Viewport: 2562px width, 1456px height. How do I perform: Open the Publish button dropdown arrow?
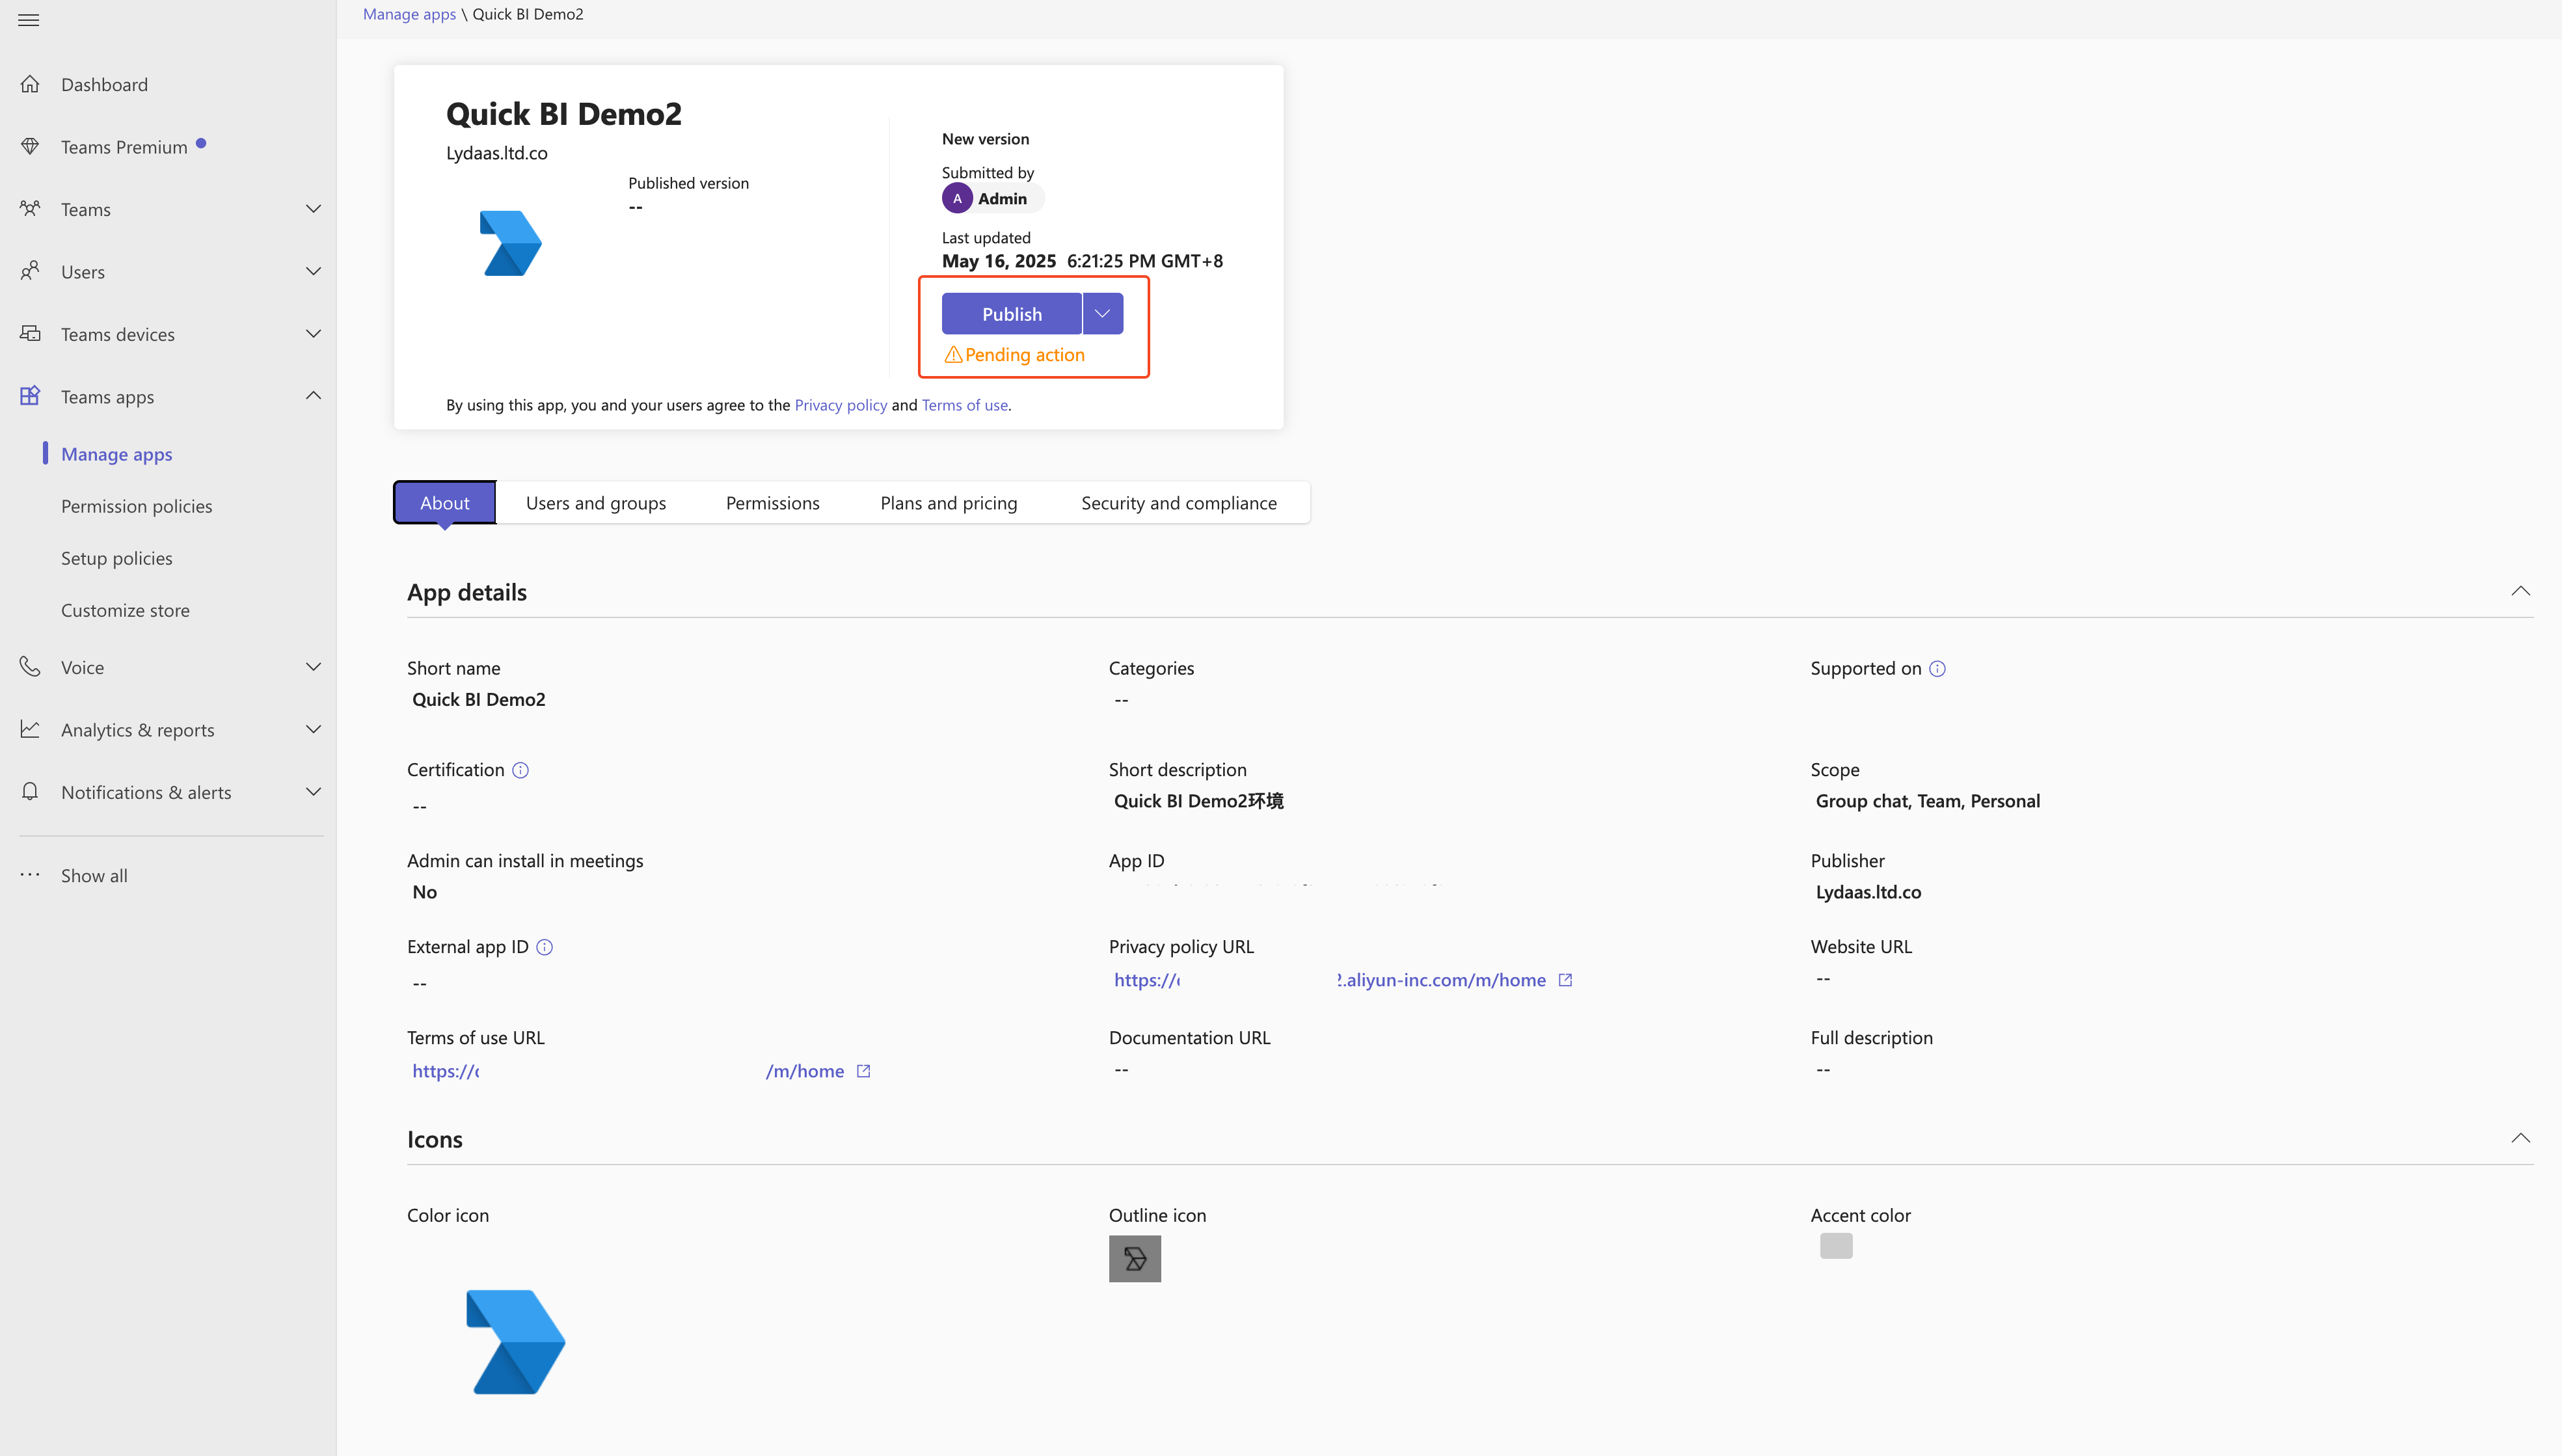coord(1103,314)
